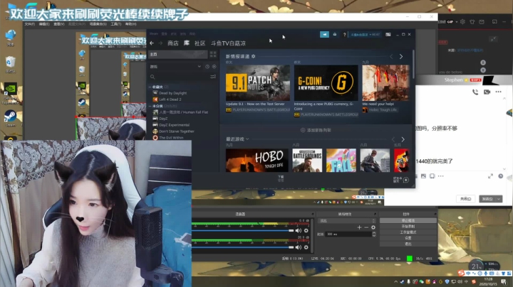The height and width of the screenshot is (287, 513).
Task: Open the Community tab in Steam
Action: point(200,43)
